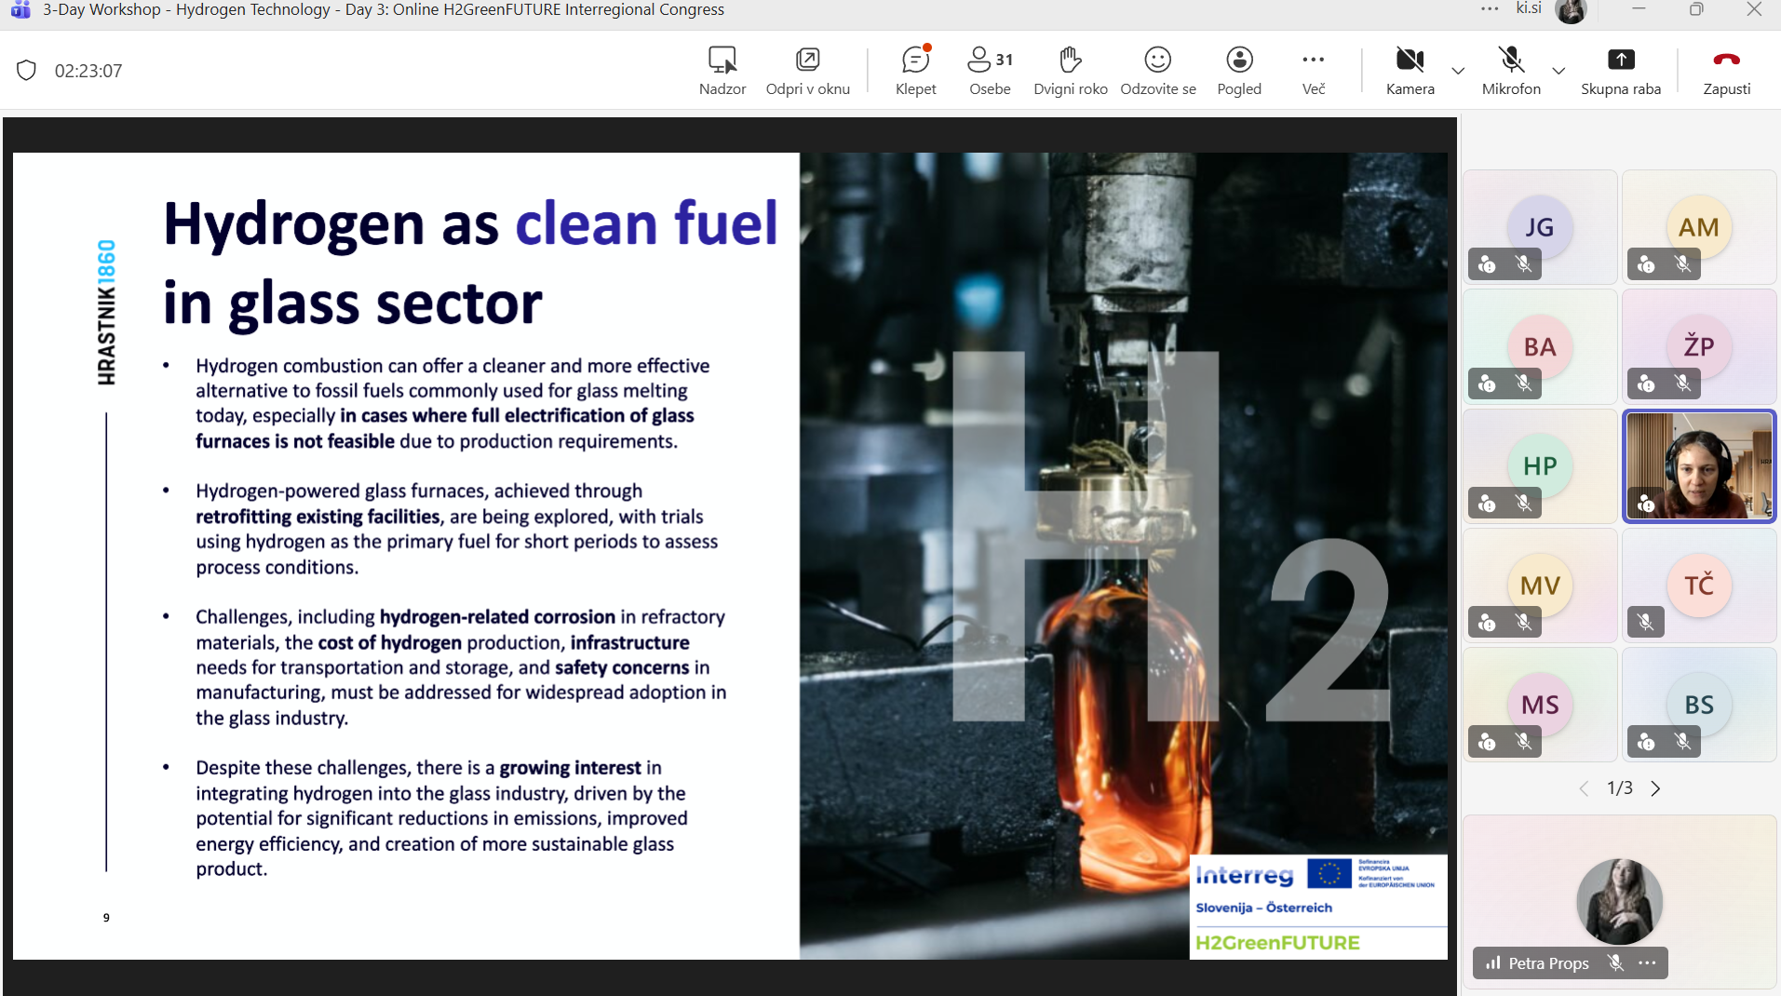Viewport: 1781px width, 996px height.
Task: Show the Osebe participants list
Action: (990, 70)
